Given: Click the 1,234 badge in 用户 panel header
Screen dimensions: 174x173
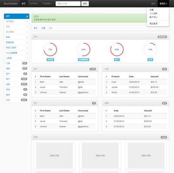Looking at the screenshot, I should 93,69.
